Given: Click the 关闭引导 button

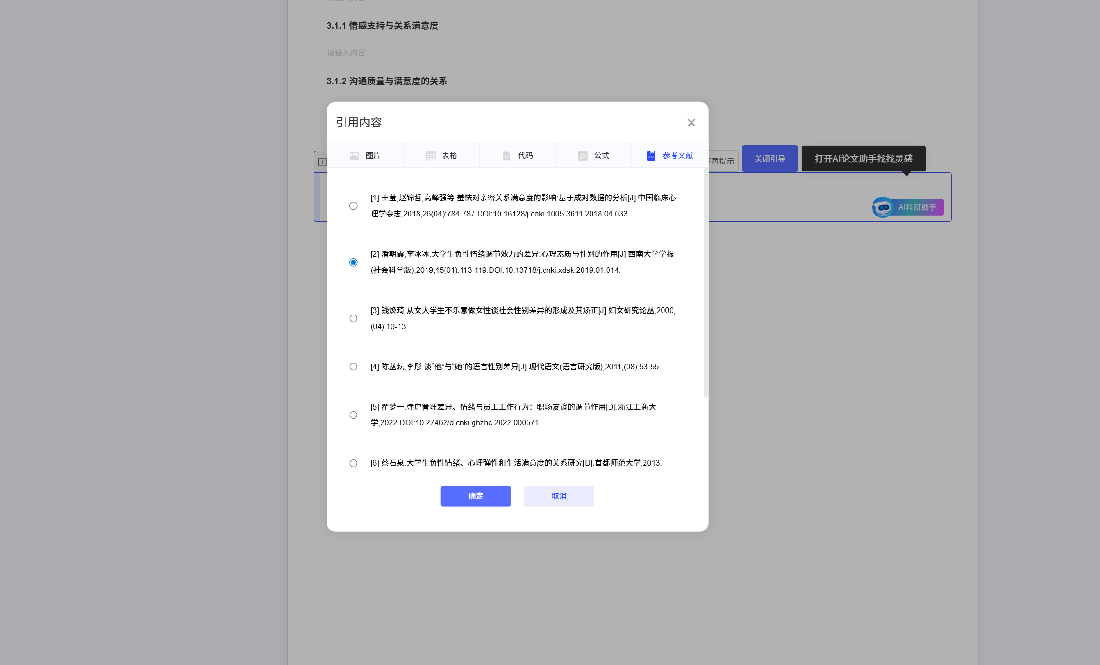Looking at the screenshot, I should pos(769,159).
